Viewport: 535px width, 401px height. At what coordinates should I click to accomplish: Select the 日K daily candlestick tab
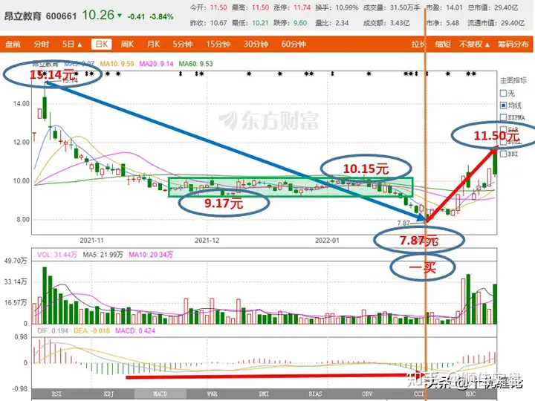click(101, 45)
